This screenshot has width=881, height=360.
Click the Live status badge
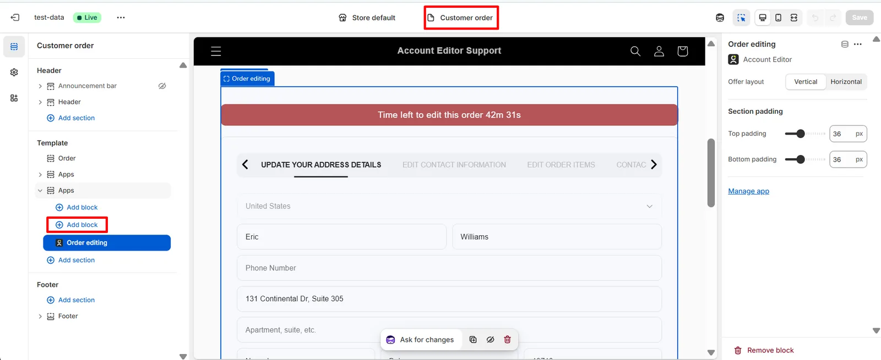[x=87, y=18]
